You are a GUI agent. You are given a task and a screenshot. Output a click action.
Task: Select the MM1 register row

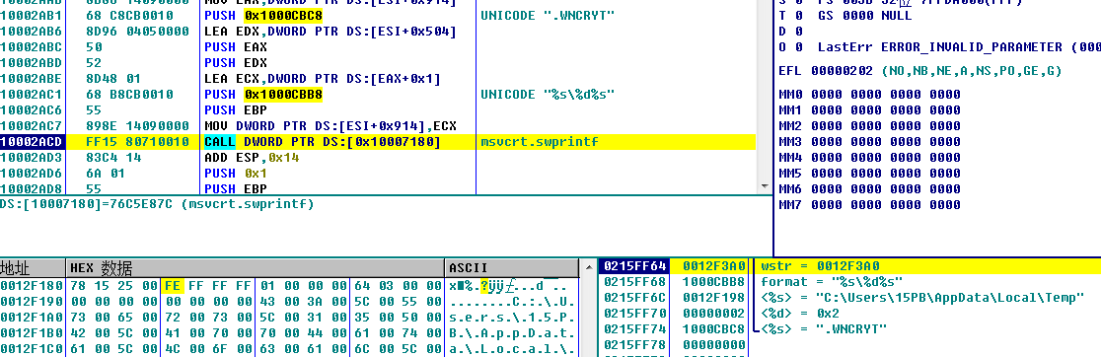870,110
